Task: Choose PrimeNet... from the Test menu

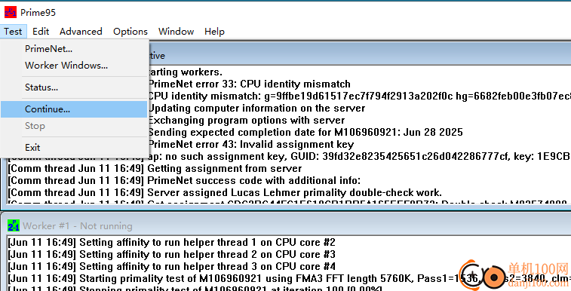Action: 74,49
